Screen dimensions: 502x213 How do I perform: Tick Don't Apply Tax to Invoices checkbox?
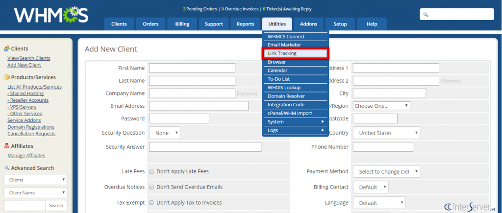(x=151, y=203)
